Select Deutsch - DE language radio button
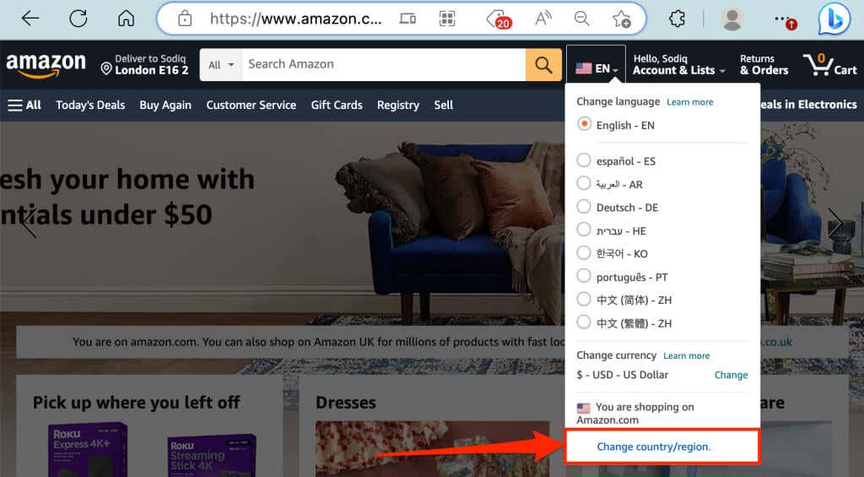Image resolution: width=864 pixels, height=477 pixels. 584,207
